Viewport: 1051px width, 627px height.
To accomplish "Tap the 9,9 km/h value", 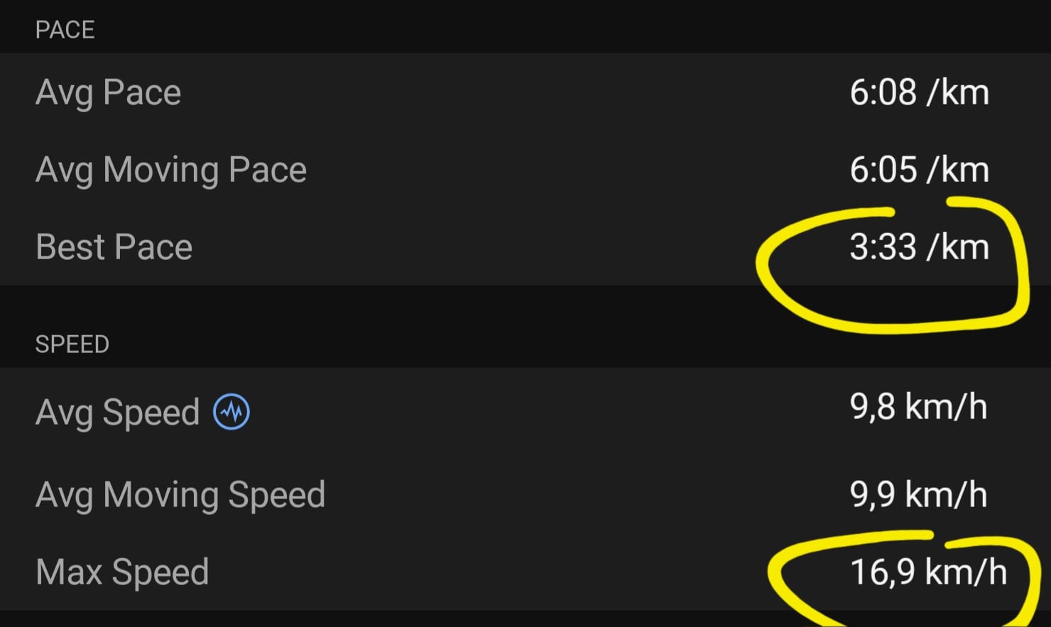I will [919, 494].
